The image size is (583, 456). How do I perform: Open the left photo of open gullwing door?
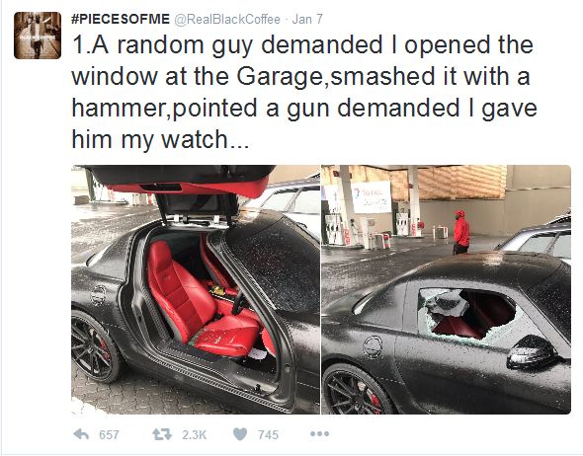point(196,289)
